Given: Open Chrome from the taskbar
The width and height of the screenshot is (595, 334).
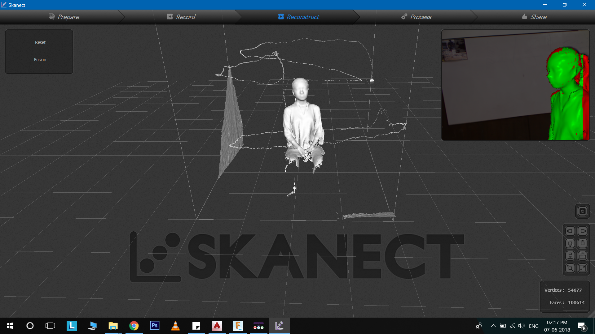Looking at the screenshot, I should tap(134, 326).
